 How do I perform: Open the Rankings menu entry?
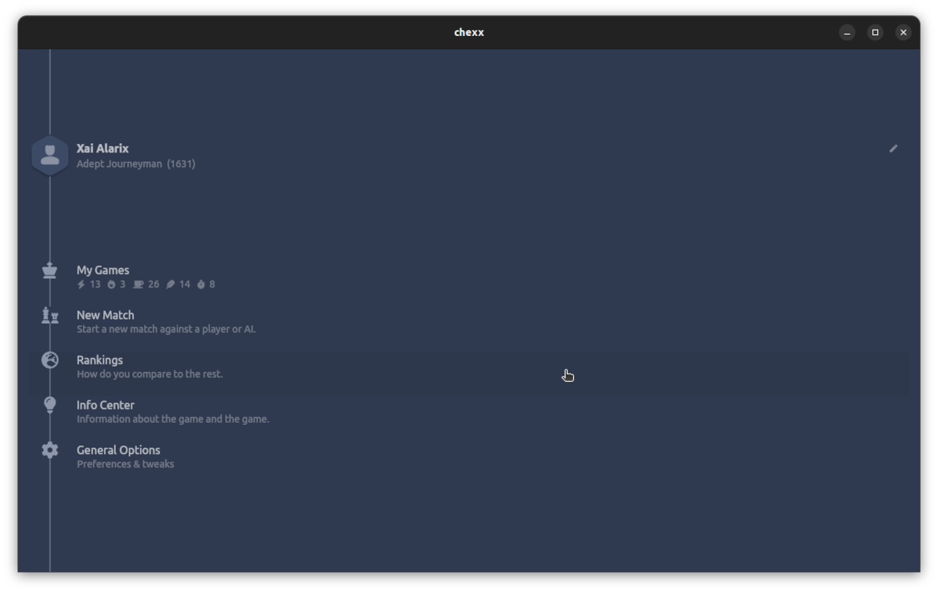99,360
